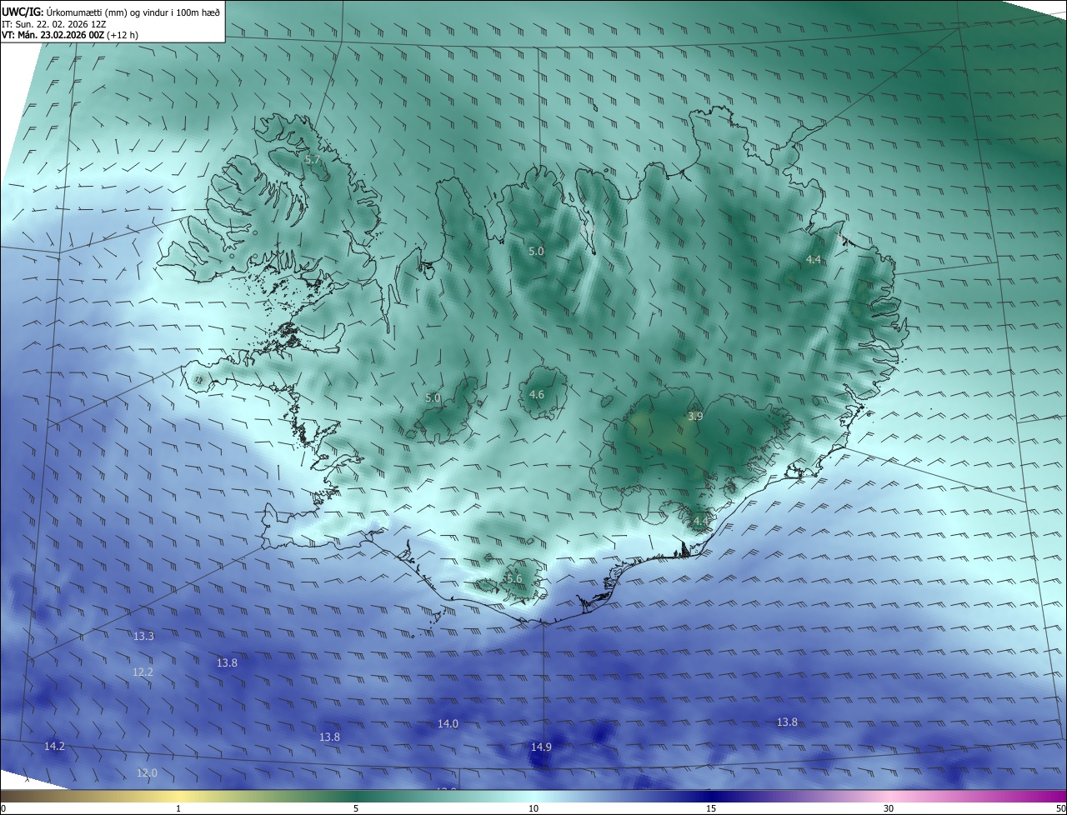Click the 12.0 value over the ocean

point(147,772)
